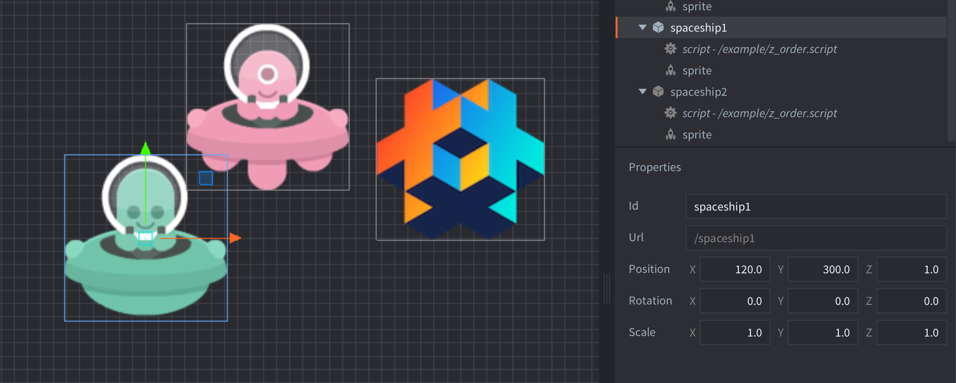Select z_order.script under spaceship2
Screen dimensions: 956x383
[781, 113]
